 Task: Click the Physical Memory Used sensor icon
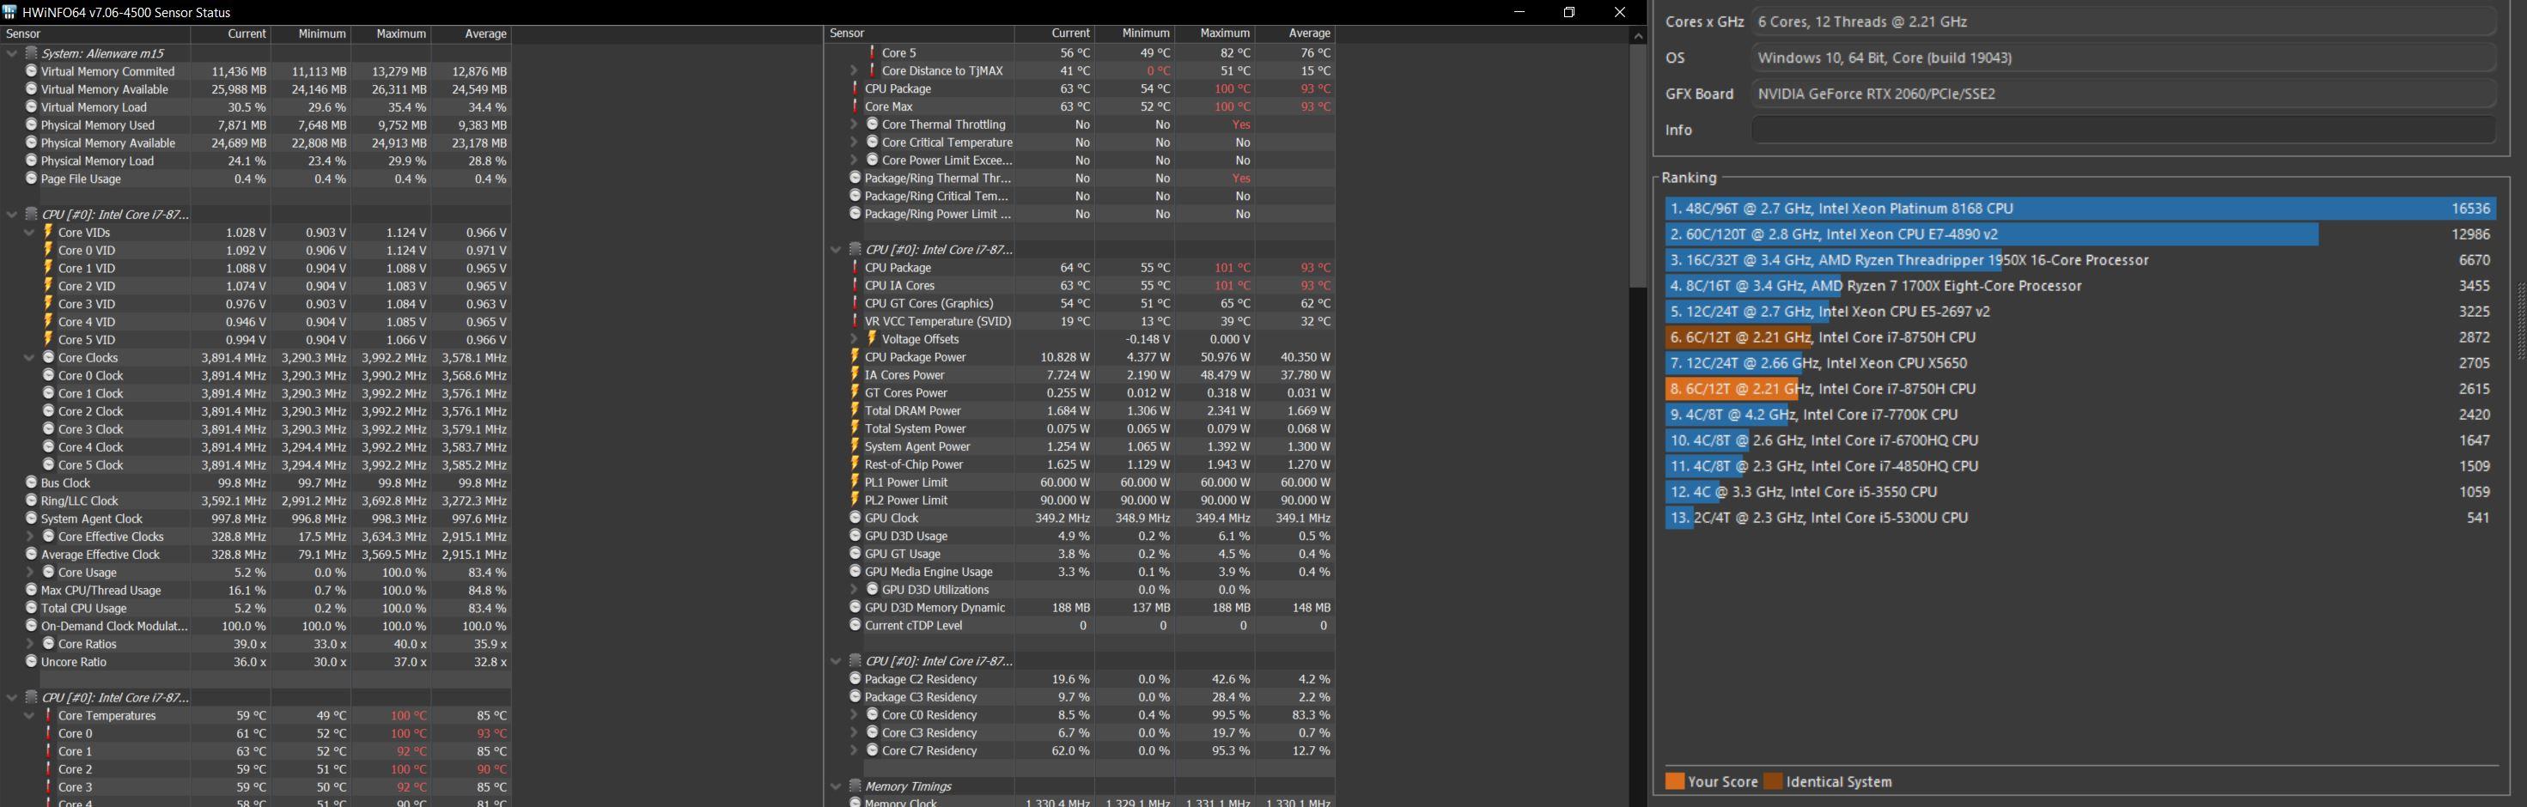[x=32, y=125]
